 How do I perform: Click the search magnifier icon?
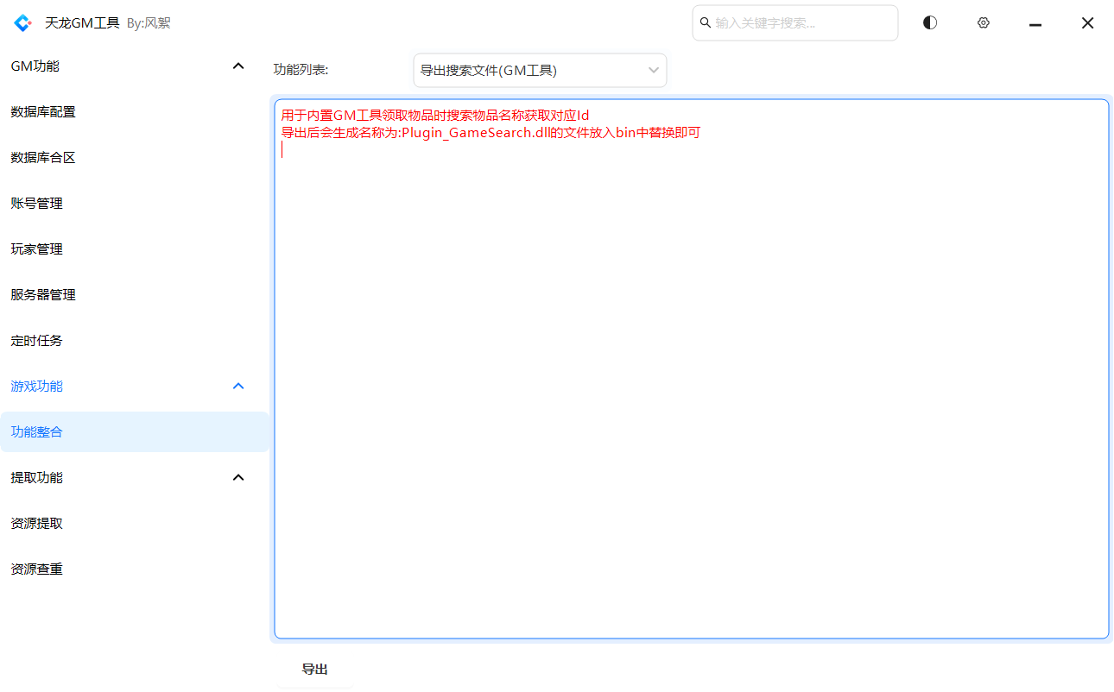click(x=706, y=23)
